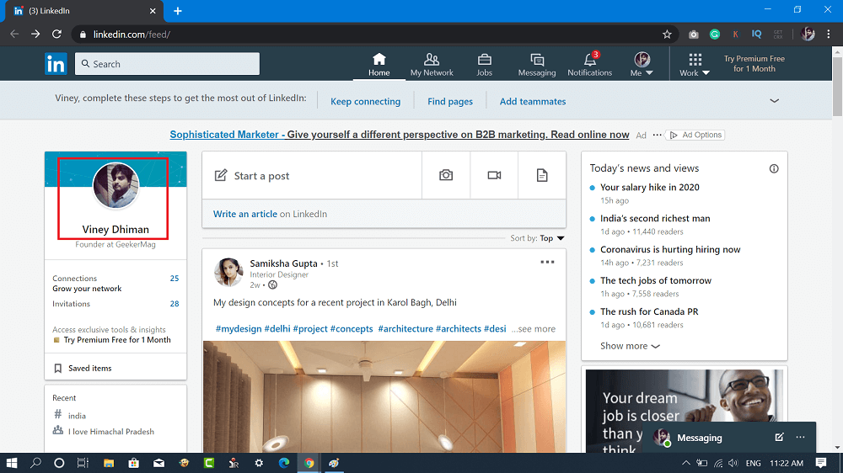Open File Explorer from the taskbar
Screen dimensions: 843x473
tap(109, 463)
